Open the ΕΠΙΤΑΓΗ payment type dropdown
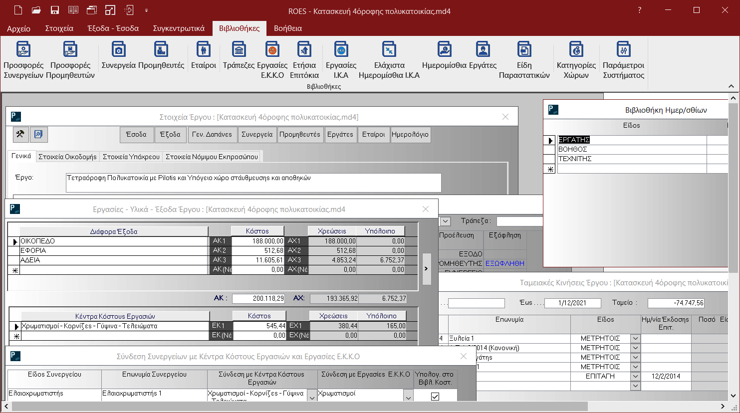Image resolution: width=740 pixels, height=413 pixels. [x=635, y=376]
